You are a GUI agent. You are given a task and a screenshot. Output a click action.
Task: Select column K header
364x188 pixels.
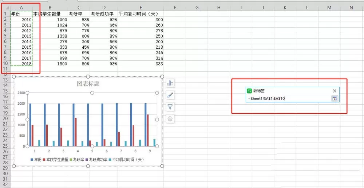[285, 8]
